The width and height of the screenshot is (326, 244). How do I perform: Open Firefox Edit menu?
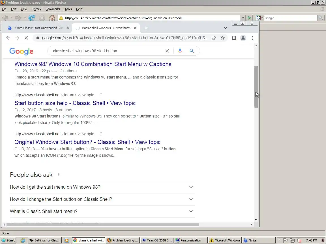(14, 9)
